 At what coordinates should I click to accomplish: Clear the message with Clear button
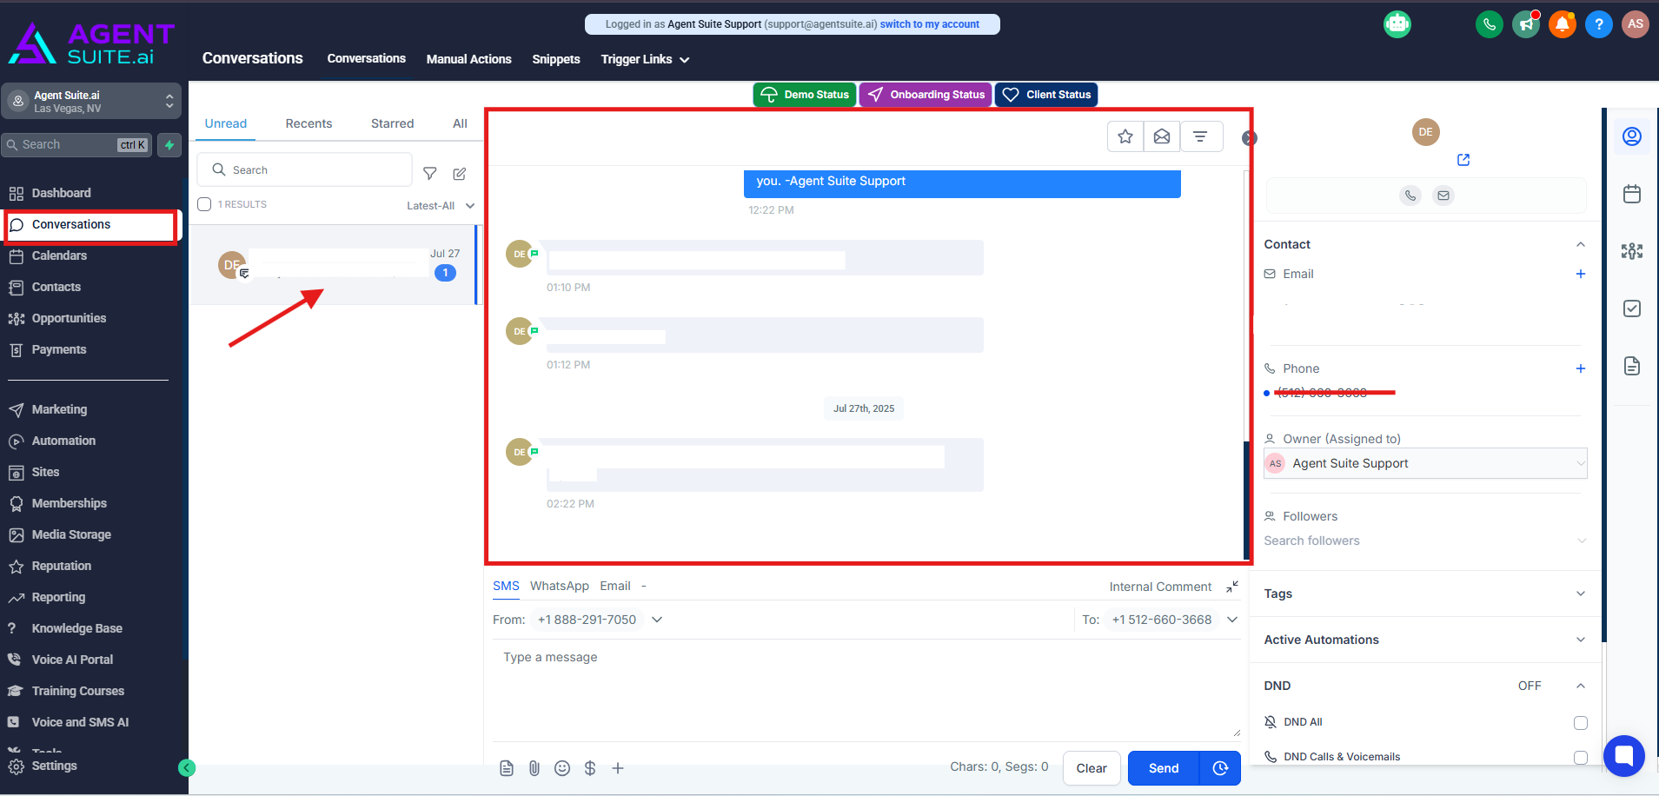(x=1092, y=768)
